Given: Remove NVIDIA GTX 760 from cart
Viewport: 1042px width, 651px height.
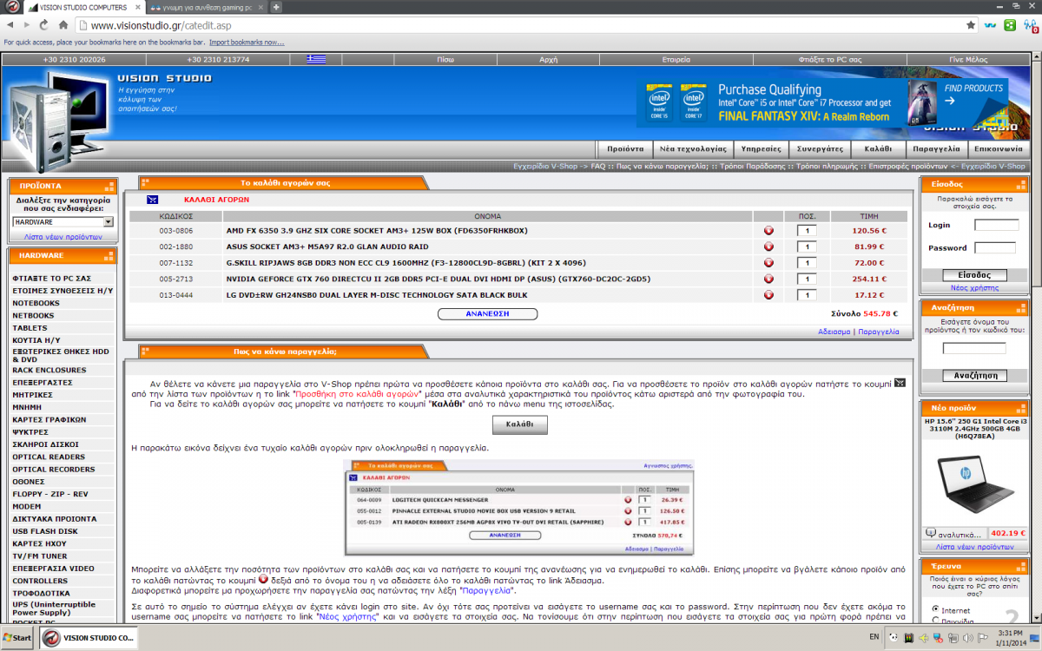Looking at the screenshot, I should coord(768,279).
